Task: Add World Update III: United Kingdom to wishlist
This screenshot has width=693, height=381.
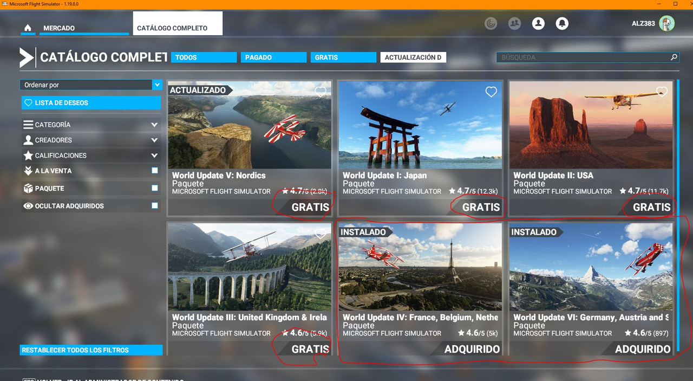Action: click(x=321, y=234)
